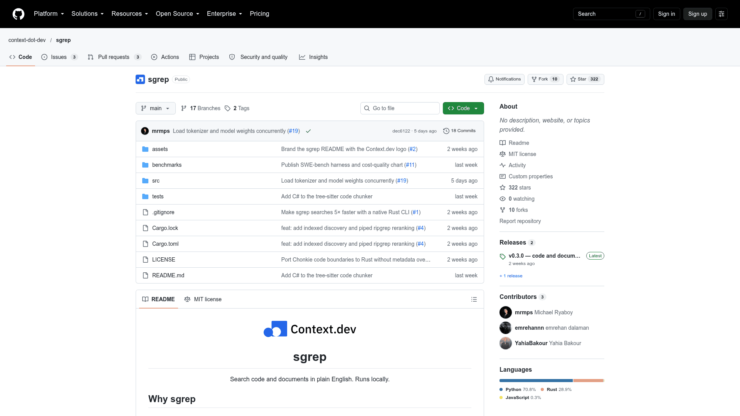Open the README.md file
Image resolution: width=740 pixels, height=416 pixels.
168,275
